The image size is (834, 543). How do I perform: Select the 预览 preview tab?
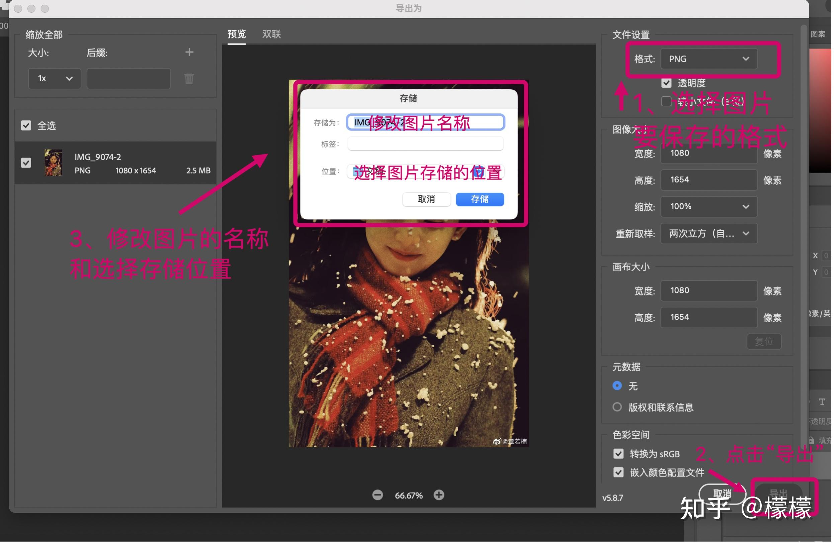coord(237,34)
